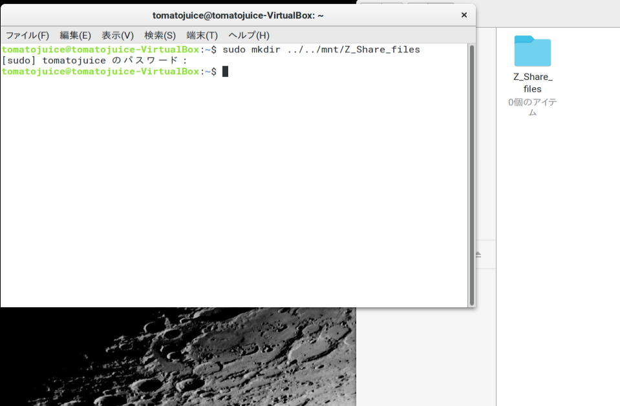This screenshot has height=406, width=620.
Task: Click the [sudo] password prompt line
Action: [x=94, y=61]
